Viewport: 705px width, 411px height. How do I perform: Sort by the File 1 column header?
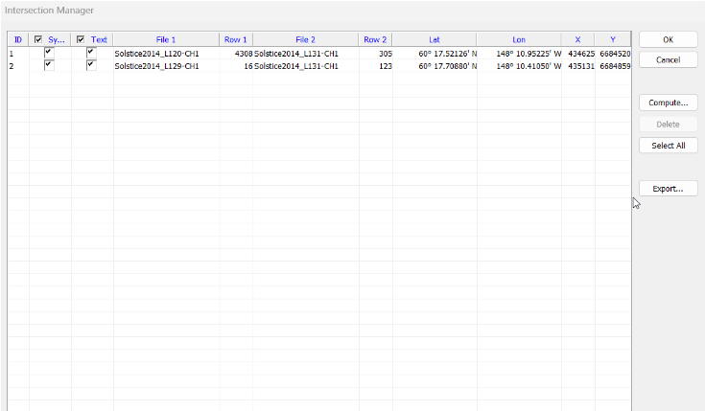tap(166, 39)
